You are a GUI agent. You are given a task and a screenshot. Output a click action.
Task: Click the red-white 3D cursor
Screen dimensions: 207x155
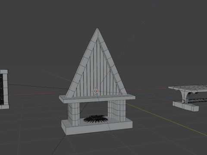click(95, 91)
